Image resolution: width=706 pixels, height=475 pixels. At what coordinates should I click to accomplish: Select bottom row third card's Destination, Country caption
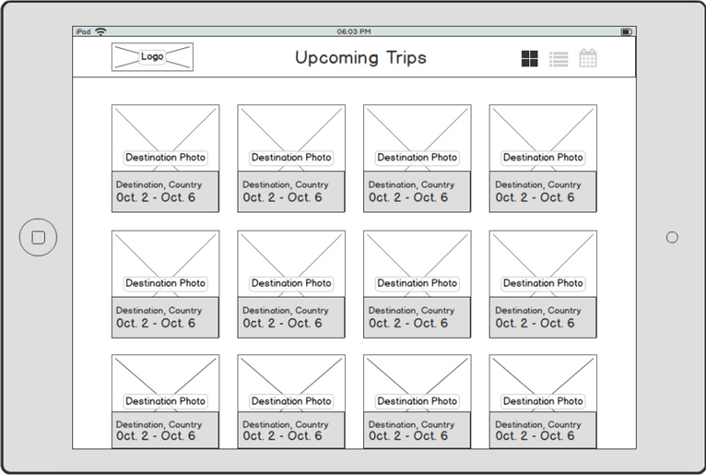(x=412, y=424)
